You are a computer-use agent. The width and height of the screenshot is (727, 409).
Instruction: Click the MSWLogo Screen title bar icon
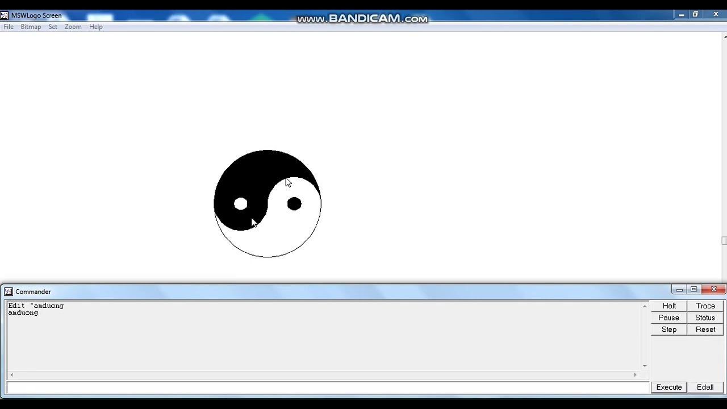(5, 15)
